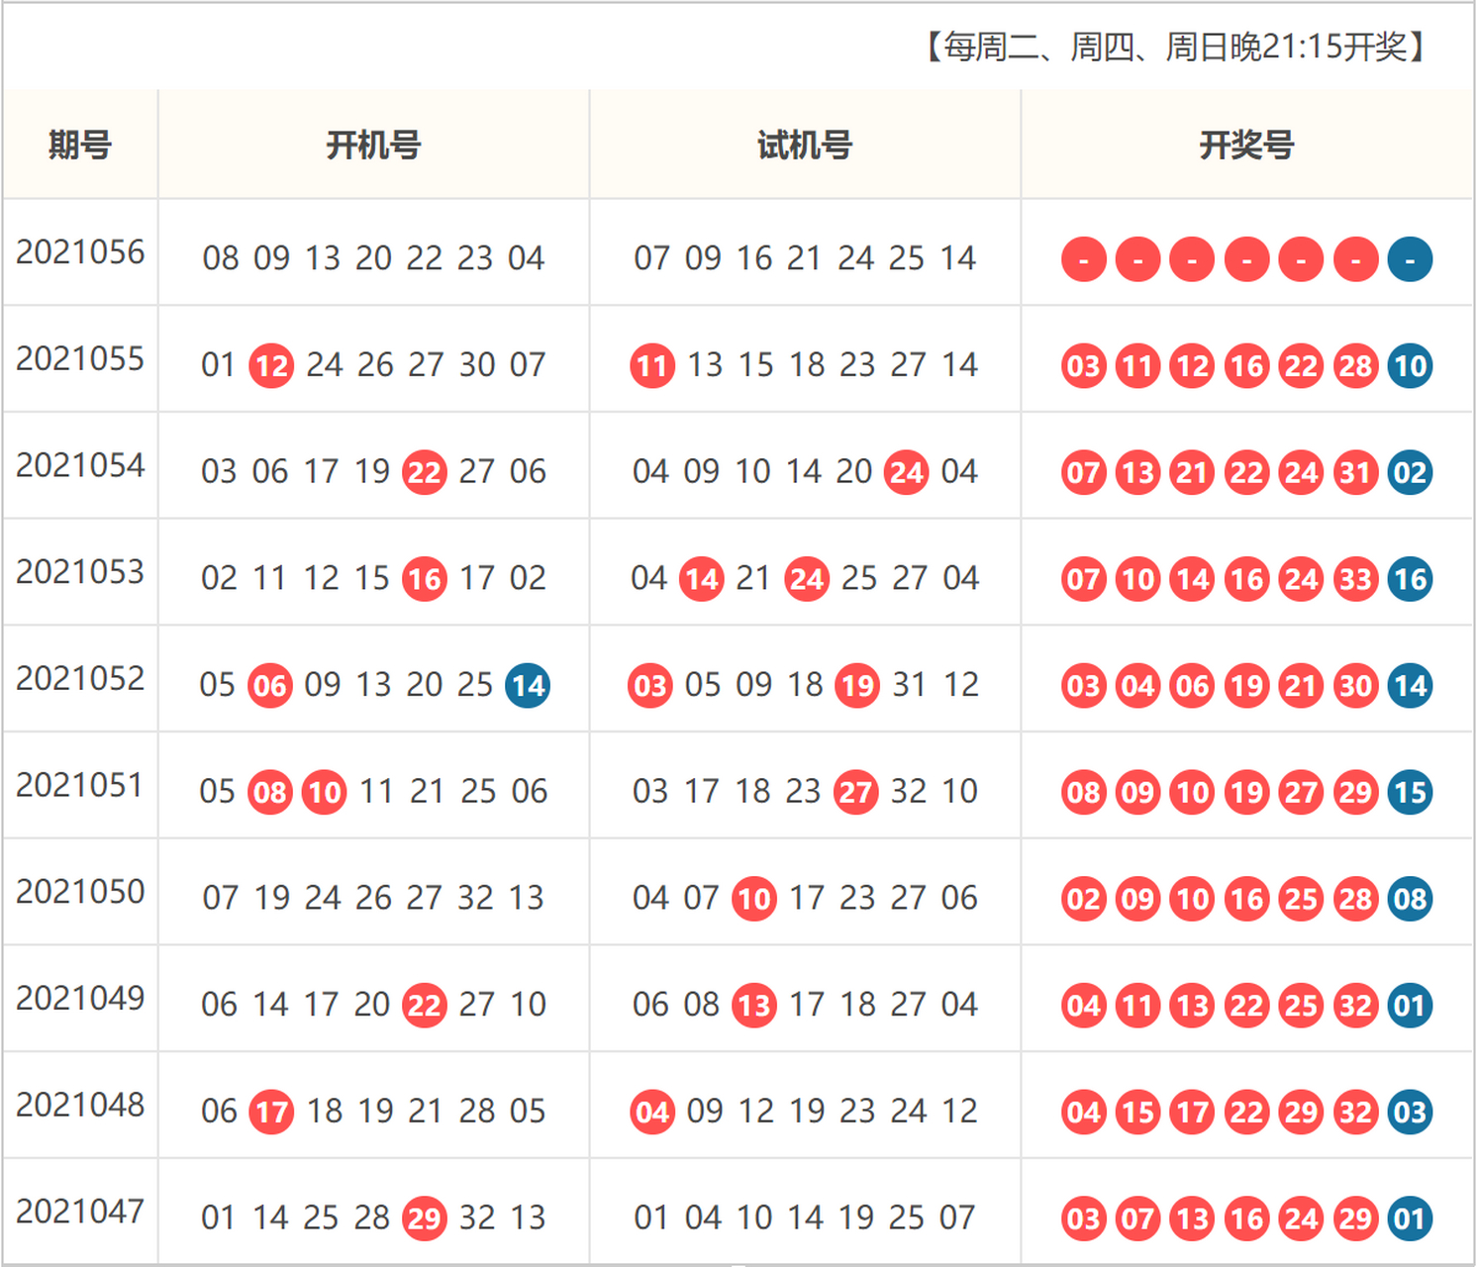This screenshot has height=1267, width=1477.
Task: Click blue ball 02 in 2021054 开奖号
Action: (x=1410, y=473)
